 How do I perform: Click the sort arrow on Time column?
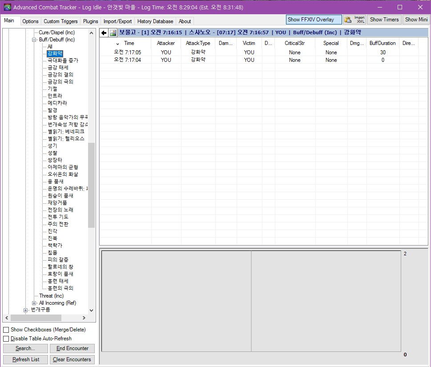click(118, 44)
